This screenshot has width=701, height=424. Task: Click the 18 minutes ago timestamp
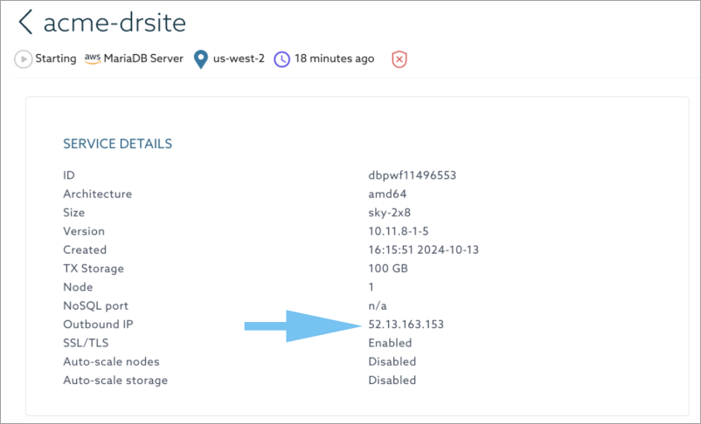(334, 59)
